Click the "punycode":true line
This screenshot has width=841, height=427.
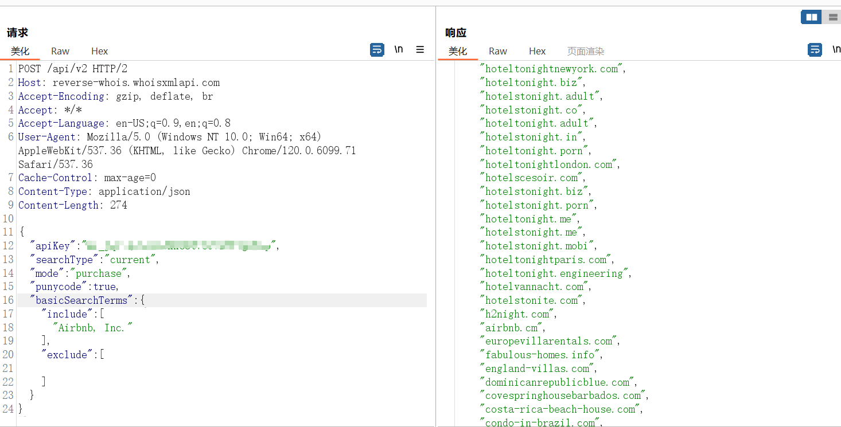[74, 287]
